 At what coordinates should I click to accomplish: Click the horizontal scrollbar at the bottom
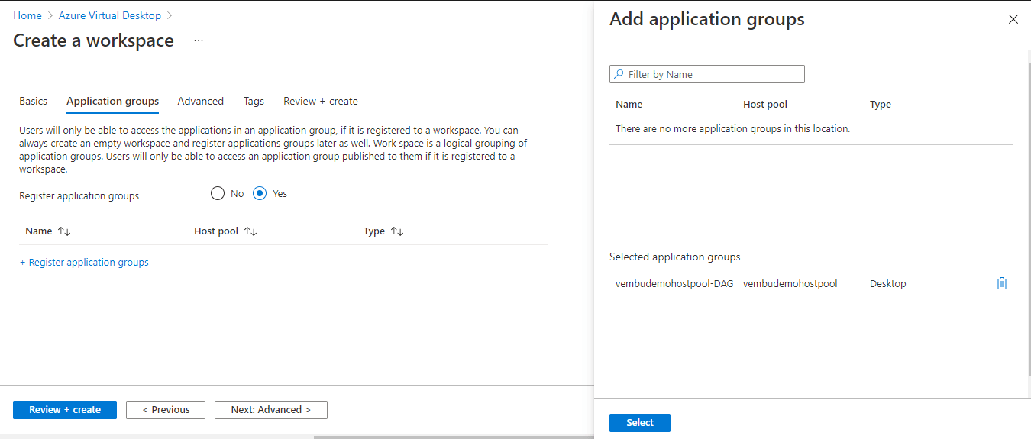[x=454, y=437]
